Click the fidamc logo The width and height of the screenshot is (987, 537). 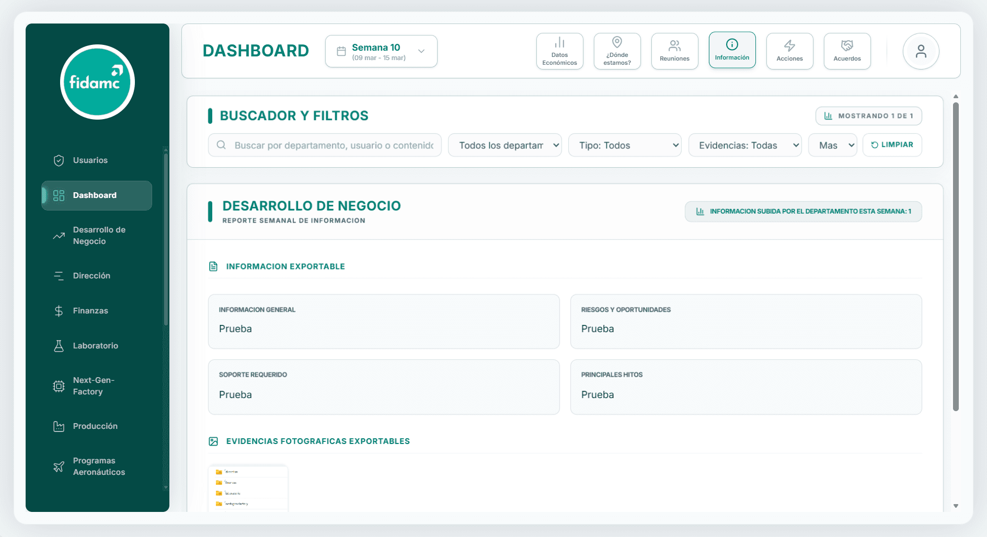click(97, 82)
